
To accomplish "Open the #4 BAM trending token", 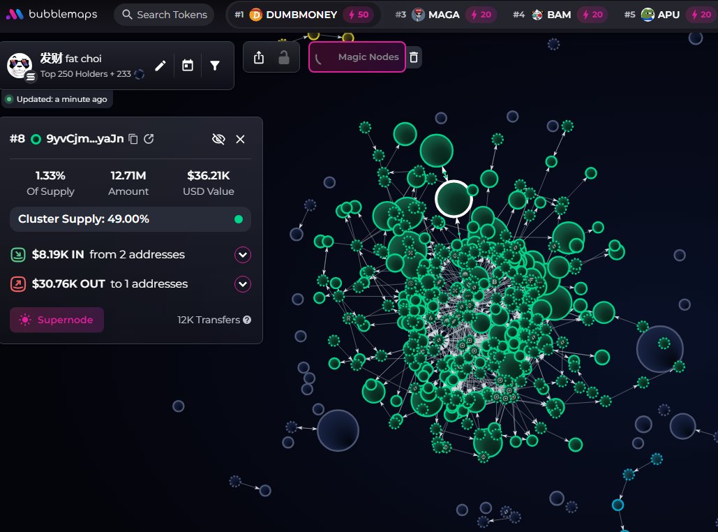I will pos(559,15).
